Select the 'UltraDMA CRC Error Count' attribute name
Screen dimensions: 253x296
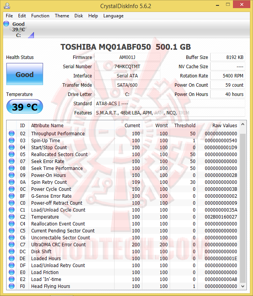pyautogui.click(x=58, y=245)
